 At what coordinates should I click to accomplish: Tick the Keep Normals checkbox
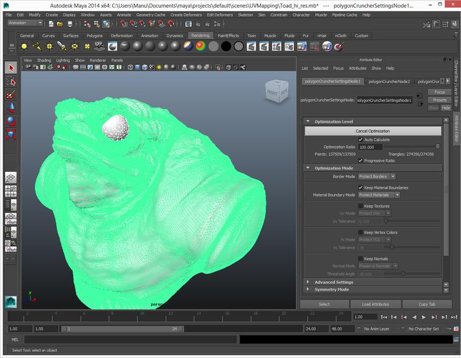361,258
